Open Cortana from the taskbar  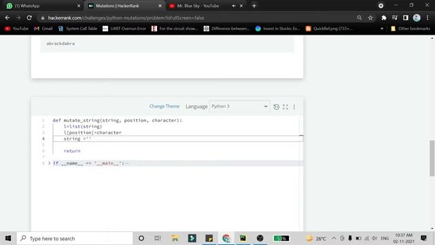(x=141, y=238)
